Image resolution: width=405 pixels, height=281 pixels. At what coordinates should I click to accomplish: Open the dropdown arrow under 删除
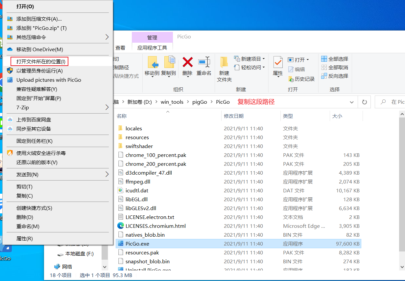(188, 77)
